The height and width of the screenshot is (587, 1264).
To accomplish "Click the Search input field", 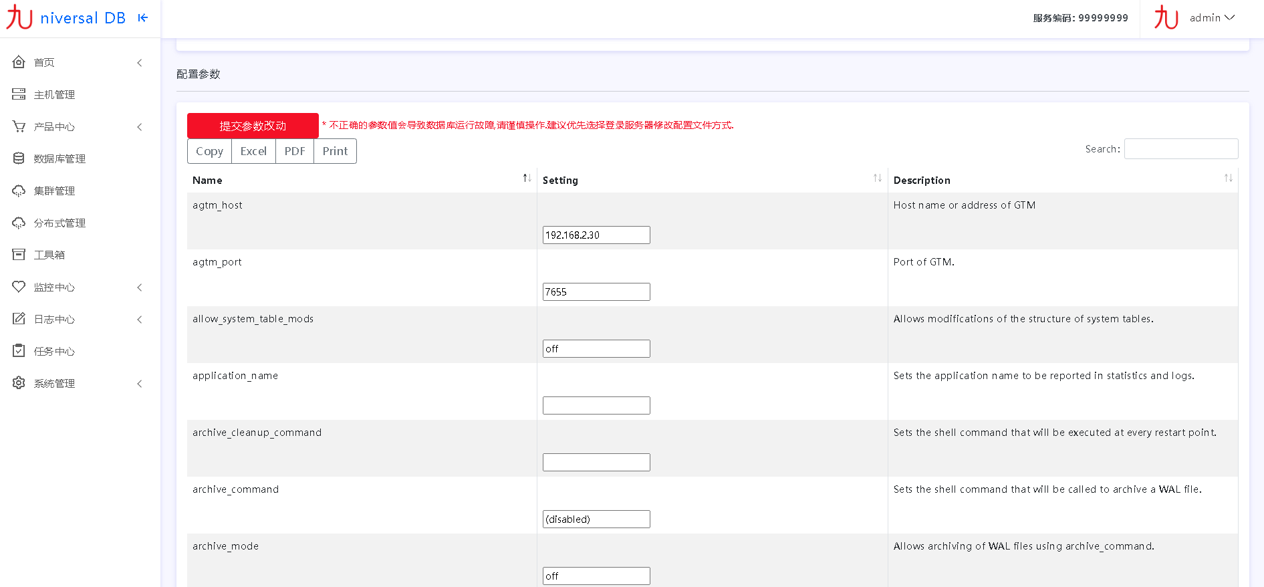I will coord(1180,149).
